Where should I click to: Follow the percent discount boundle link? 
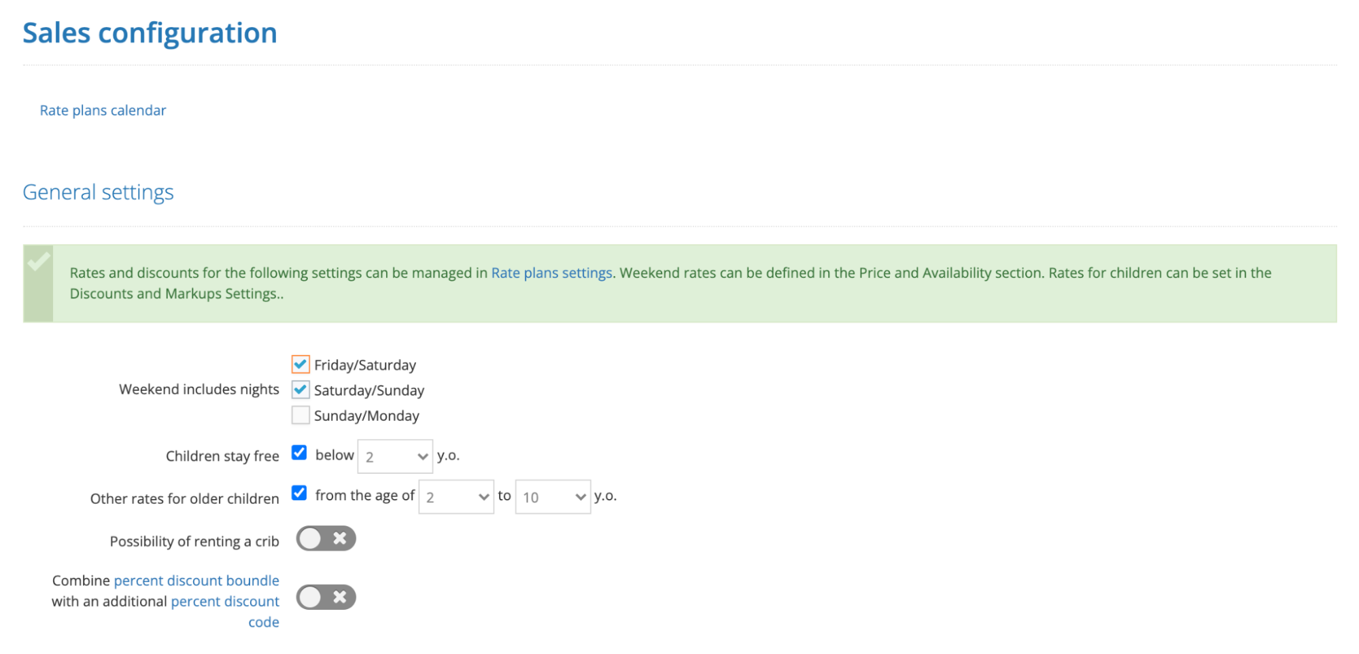pos(196,581)
